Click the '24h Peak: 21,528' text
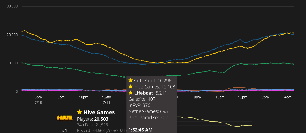 pyautogui.click(x=93, y=125)
